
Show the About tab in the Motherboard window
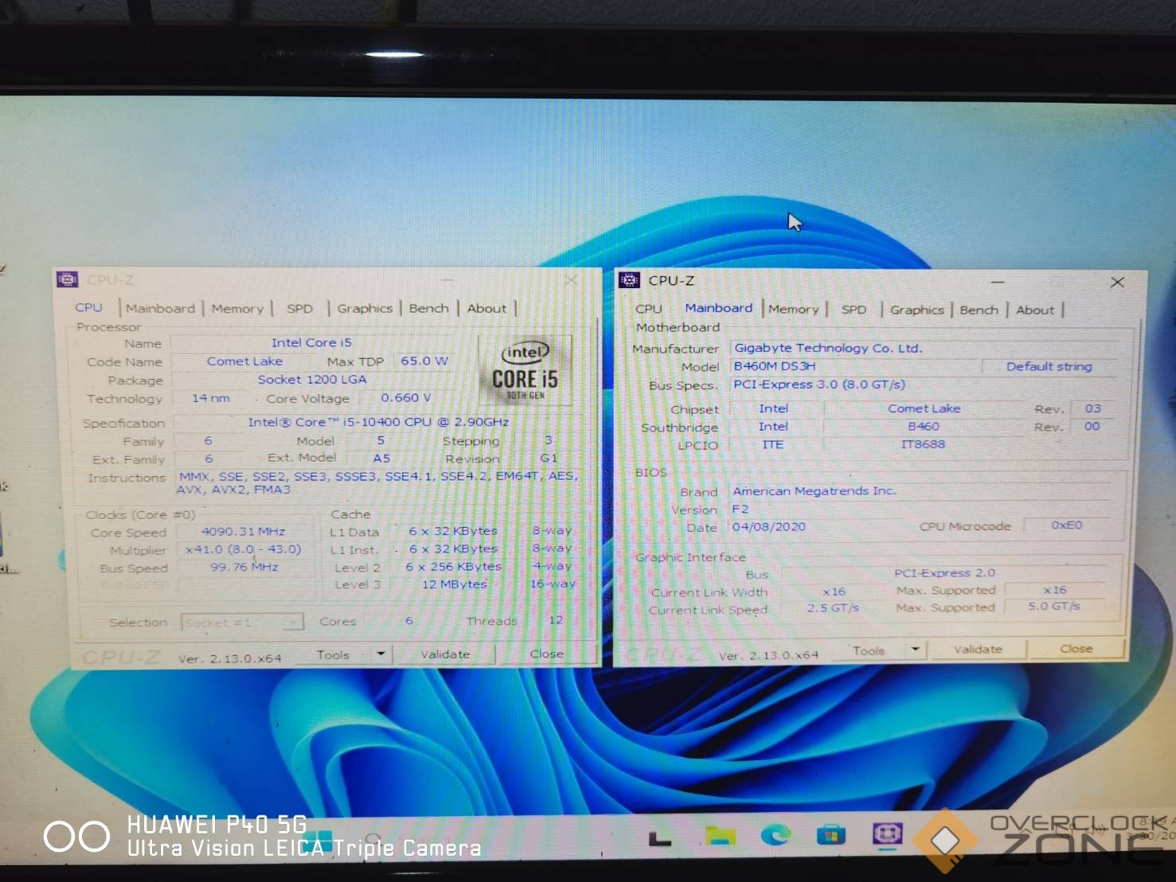[1034, 310]
